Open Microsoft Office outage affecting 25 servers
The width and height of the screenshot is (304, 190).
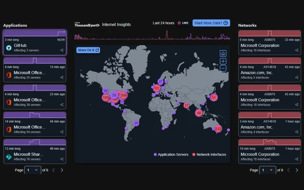(35, 70)
